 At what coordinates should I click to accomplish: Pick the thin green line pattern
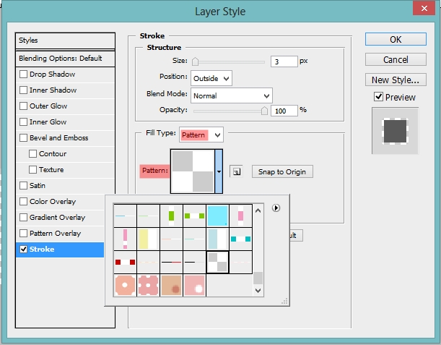[x=148, y=216]
